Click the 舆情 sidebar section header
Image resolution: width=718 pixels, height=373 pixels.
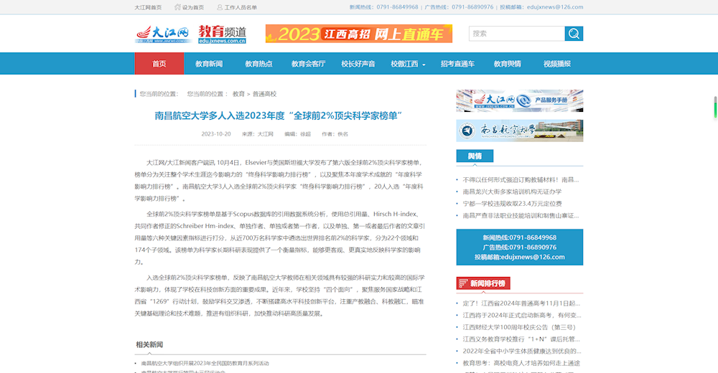click(475, 156)
